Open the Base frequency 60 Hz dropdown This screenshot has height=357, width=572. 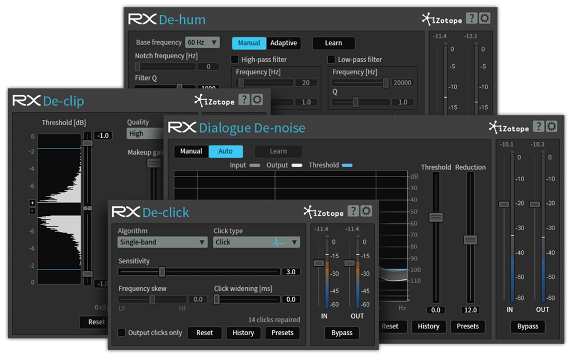[x=202, y=42]
